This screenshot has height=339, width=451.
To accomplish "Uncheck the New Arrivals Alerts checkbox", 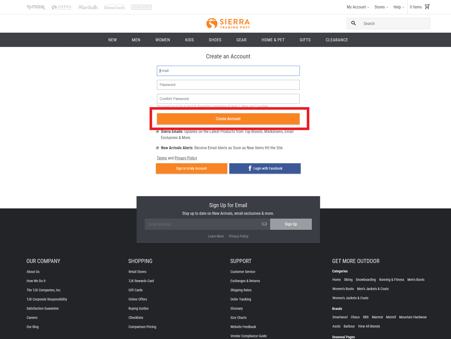I will (157, 148).
